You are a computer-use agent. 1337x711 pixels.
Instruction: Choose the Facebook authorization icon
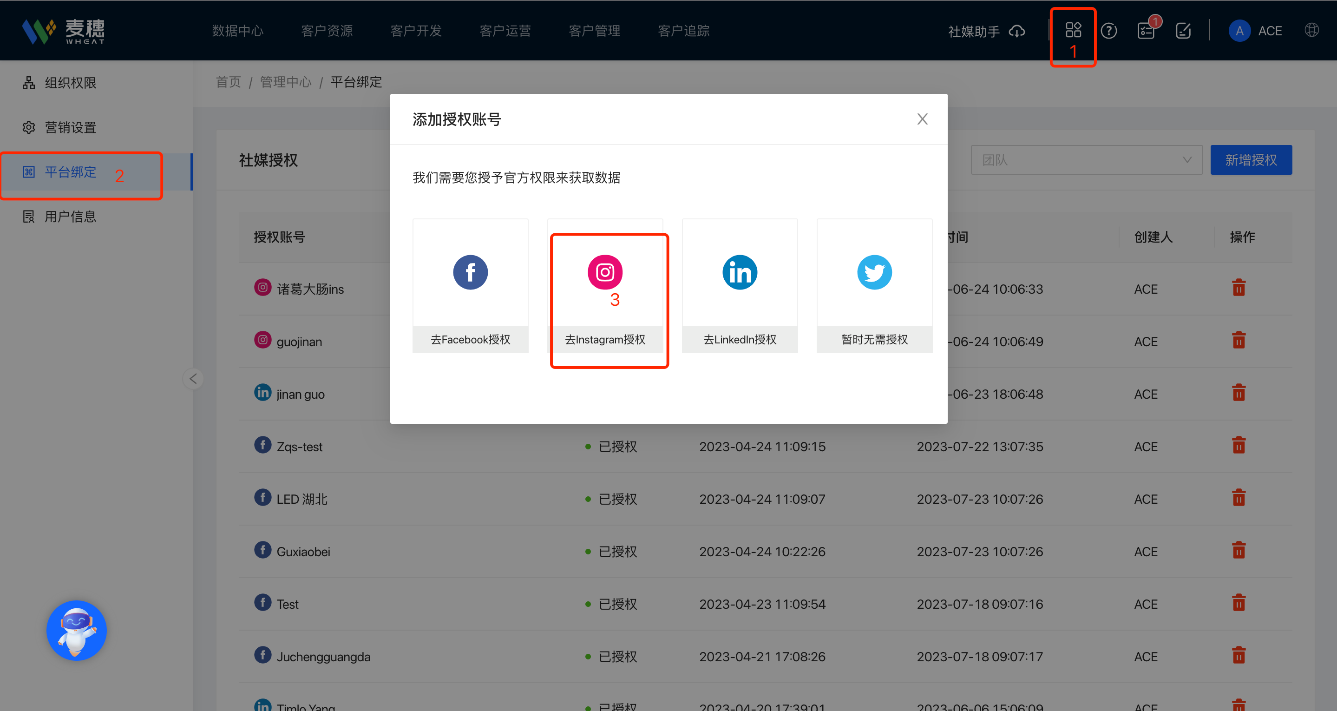click(470, 272)
